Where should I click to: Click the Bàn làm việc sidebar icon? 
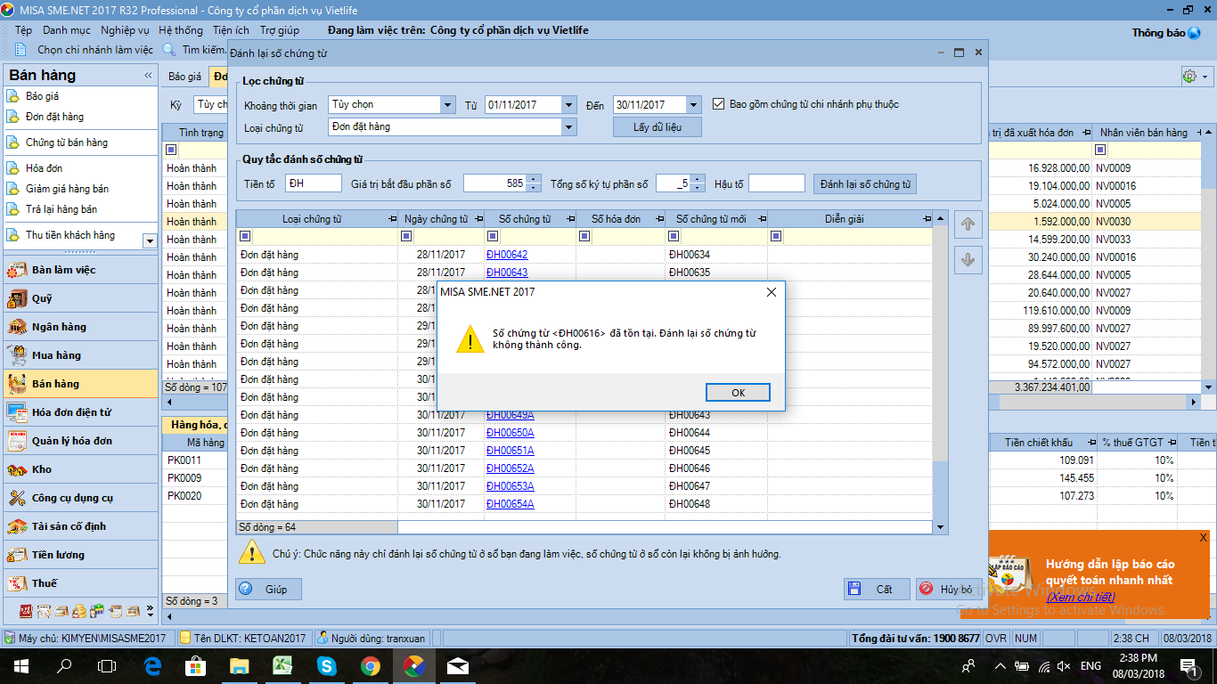tap(17, 270)
